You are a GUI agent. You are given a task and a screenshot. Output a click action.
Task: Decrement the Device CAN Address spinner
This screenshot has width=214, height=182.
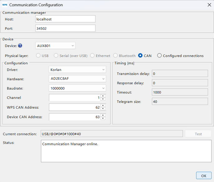click(x=103, y=119)
